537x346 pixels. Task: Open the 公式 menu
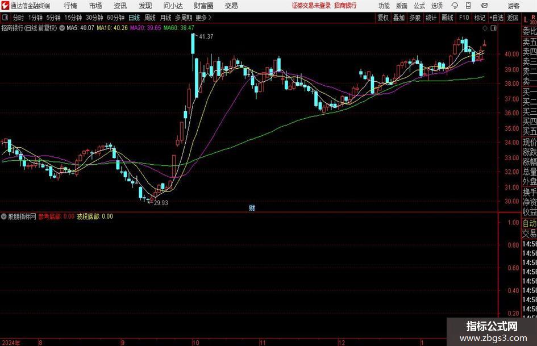[419, 6]
